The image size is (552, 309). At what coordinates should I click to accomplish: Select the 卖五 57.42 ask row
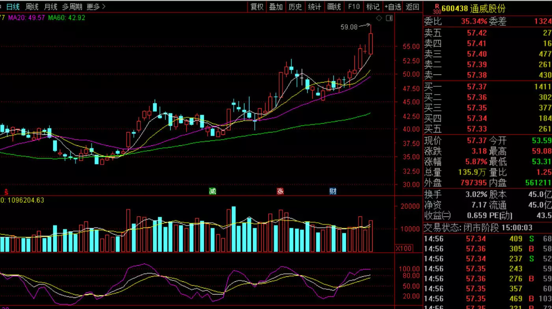[487, 33]
